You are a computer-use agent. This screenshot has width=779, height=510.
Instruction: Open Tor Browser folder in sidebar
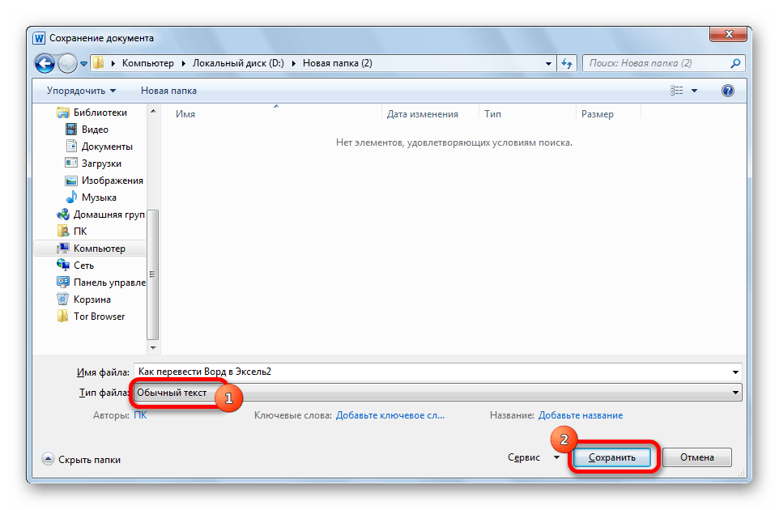(x=99, y=317)
